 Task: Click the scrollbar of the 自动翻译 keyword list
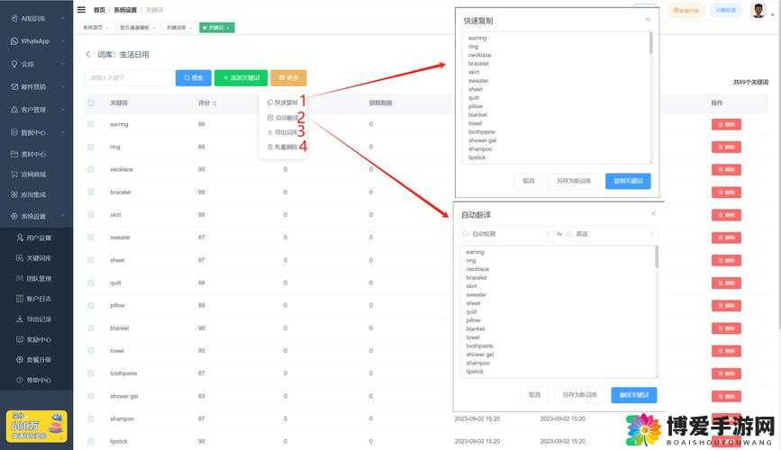657,257
